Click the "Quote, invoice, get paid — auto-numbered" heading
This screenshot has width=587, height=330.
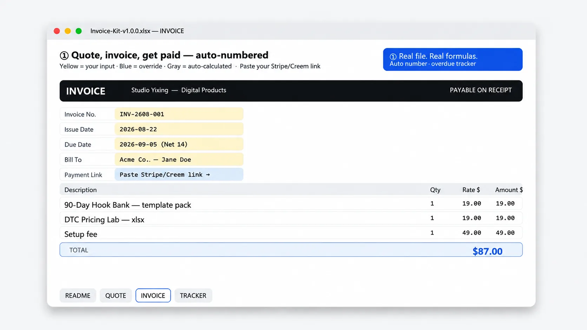[170, 55]
